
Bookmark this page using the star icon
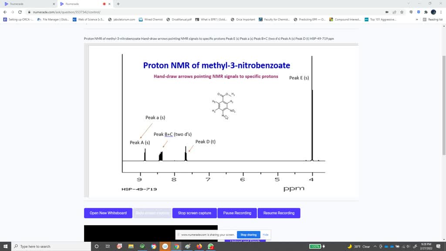click(402, 12)
